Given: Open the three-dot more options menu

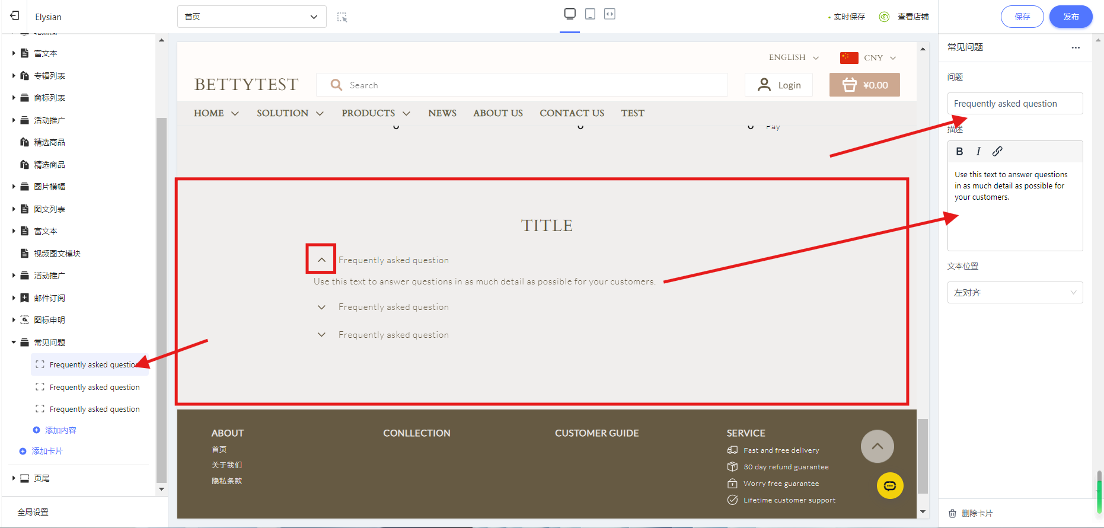Looking at the screenshot, I should 1076,47.
